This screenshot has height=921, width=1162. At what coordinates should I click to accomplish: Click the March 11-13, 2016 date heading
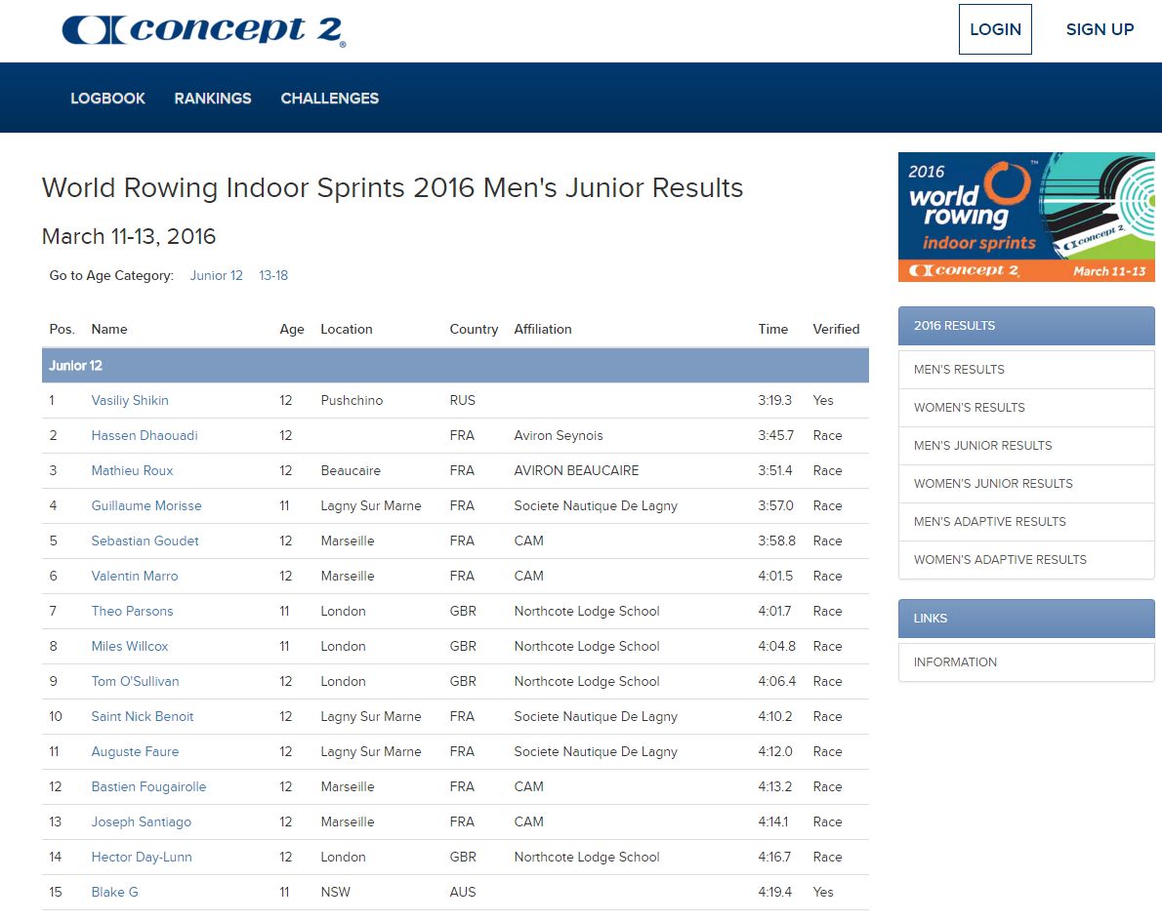(x=129, y=236)
